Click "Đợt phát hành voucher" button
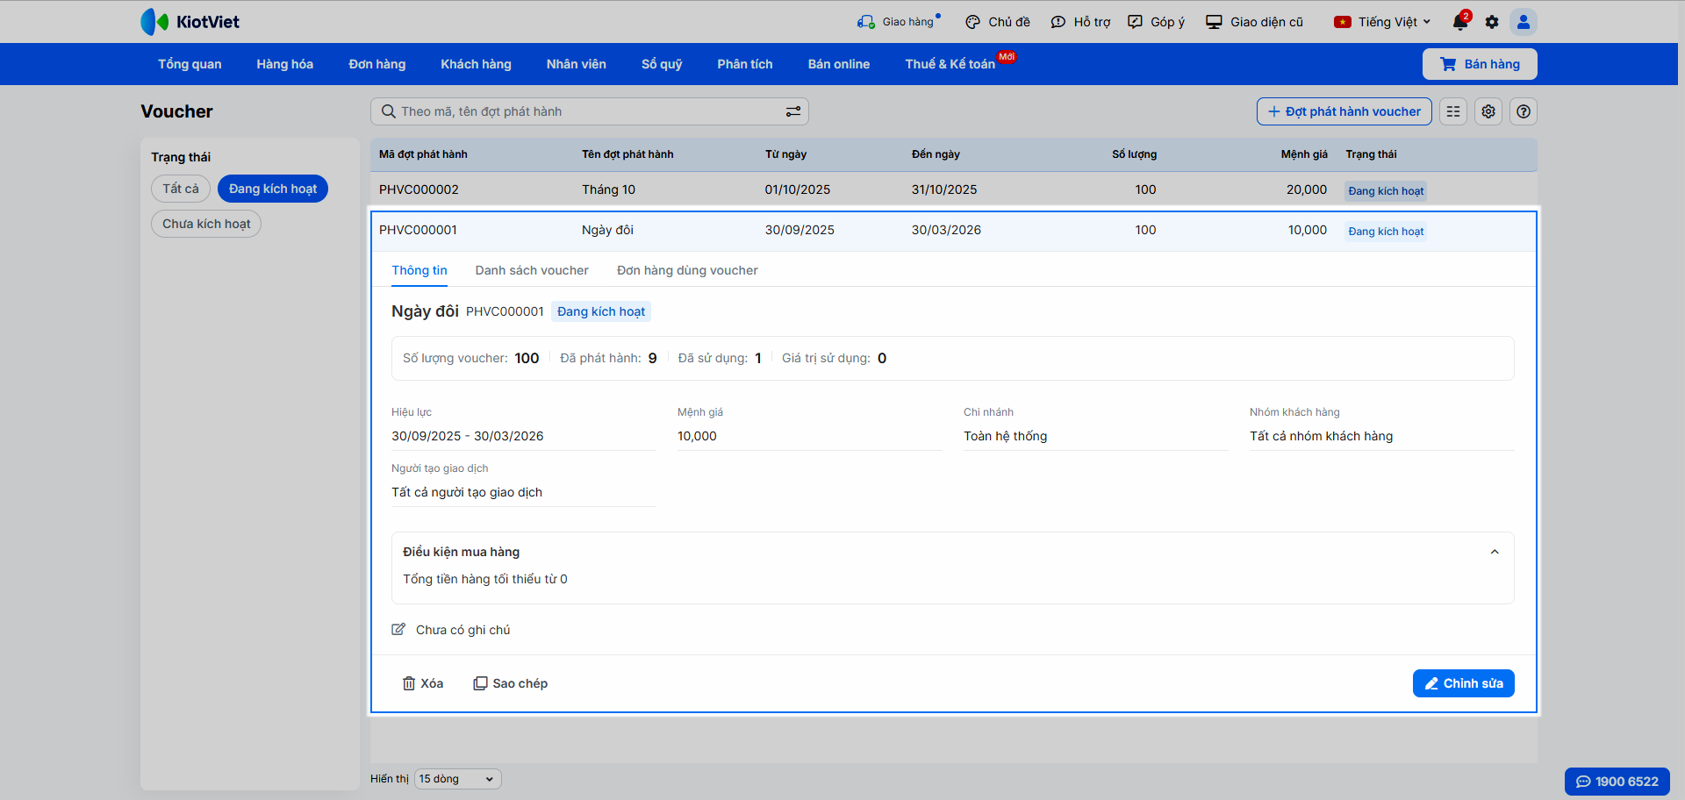 click(x=1344, y=111)
